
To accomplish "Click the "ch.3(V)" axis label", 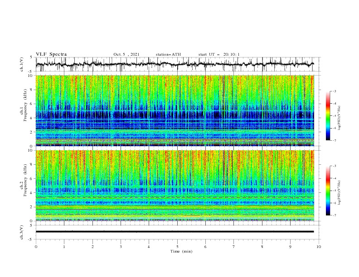I will point(22,232).
